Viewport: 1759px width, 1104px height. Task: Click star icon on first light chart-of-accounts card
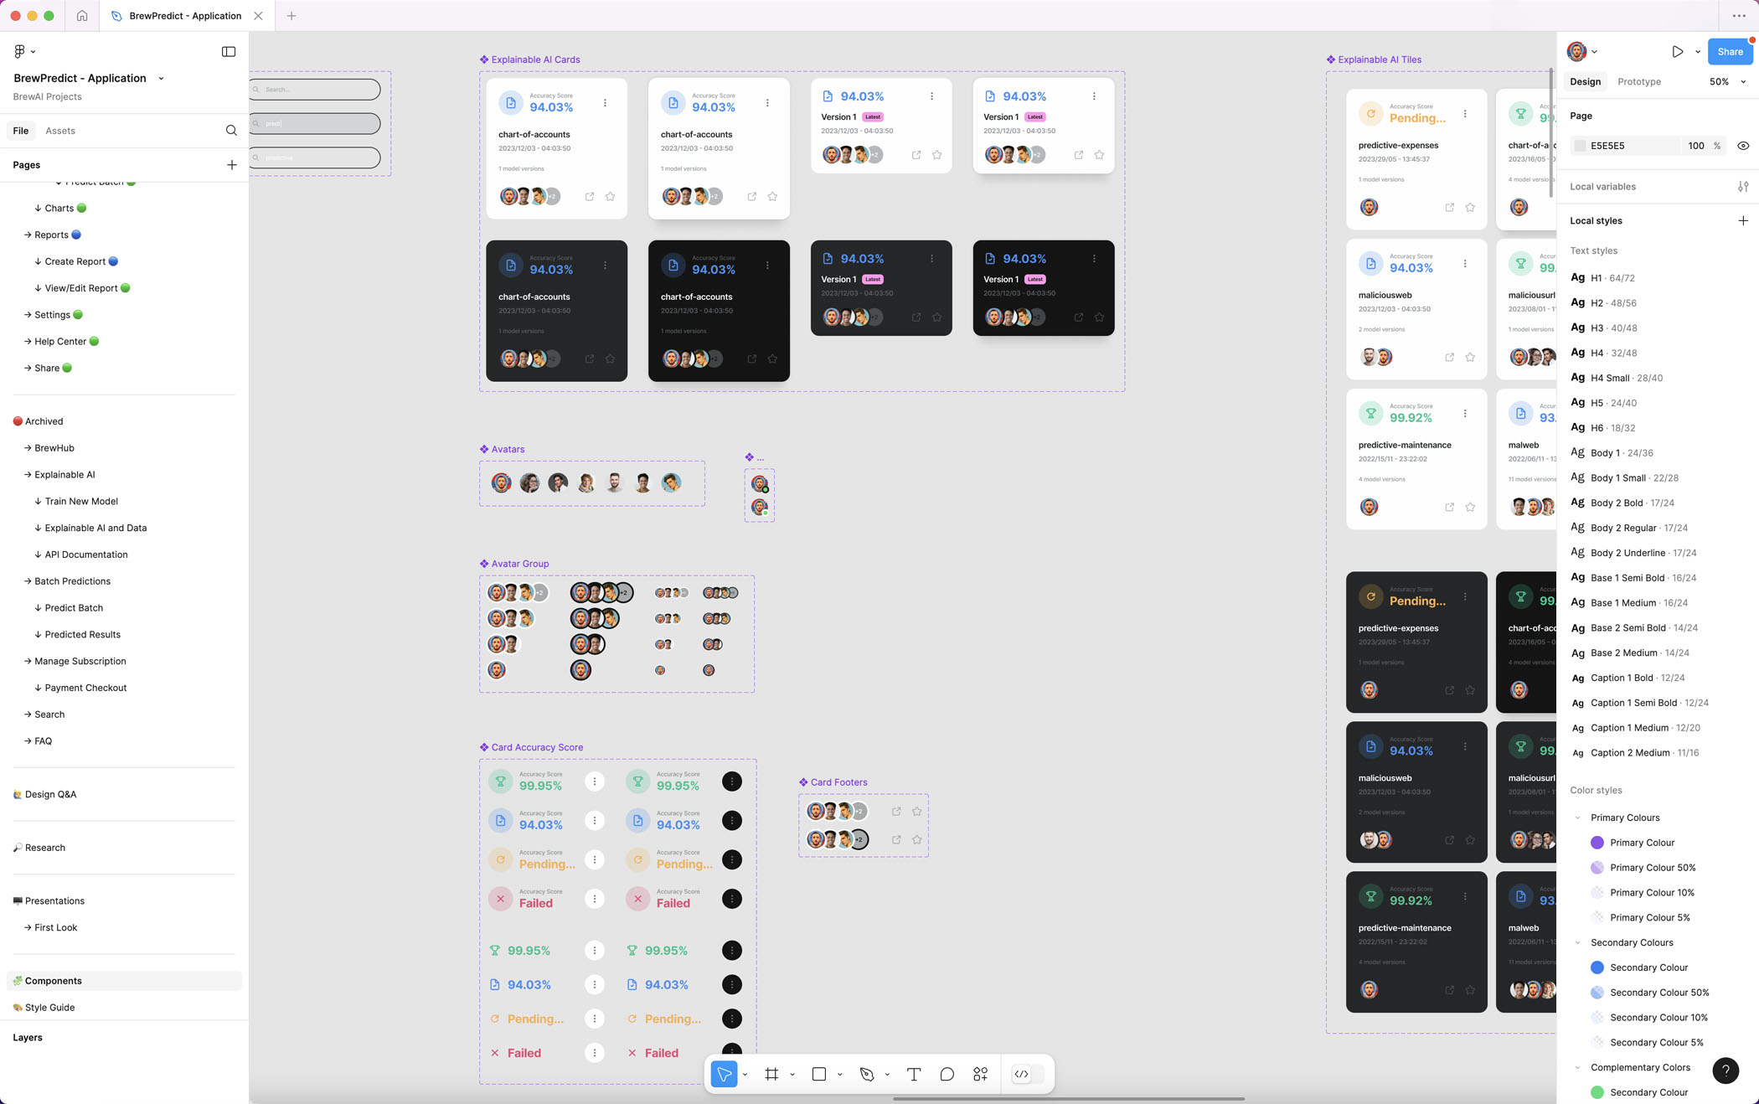[610, 197]
